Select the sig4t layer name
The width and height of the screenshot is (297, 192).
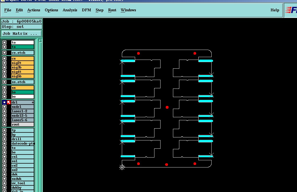pyautogui.click(x=23, y=72)
